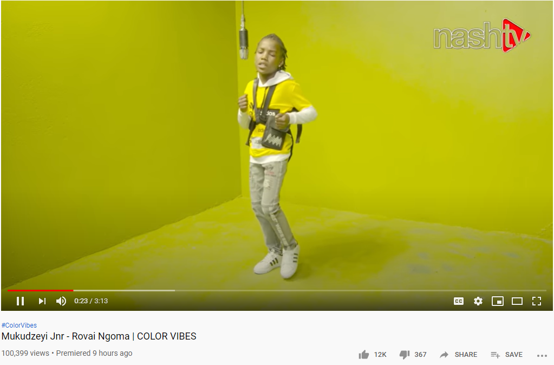
Task: Click the video title Mukudzeyi Jnr - Rovai Ngoma
Action: 66,336
